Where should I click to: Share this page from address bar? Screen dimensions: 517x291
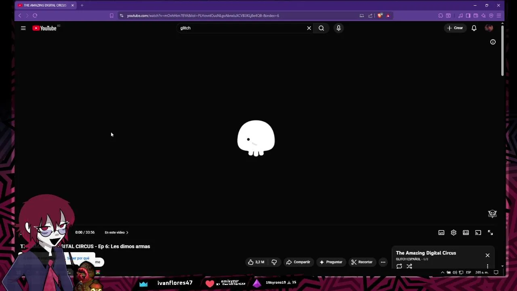[370, 15]
